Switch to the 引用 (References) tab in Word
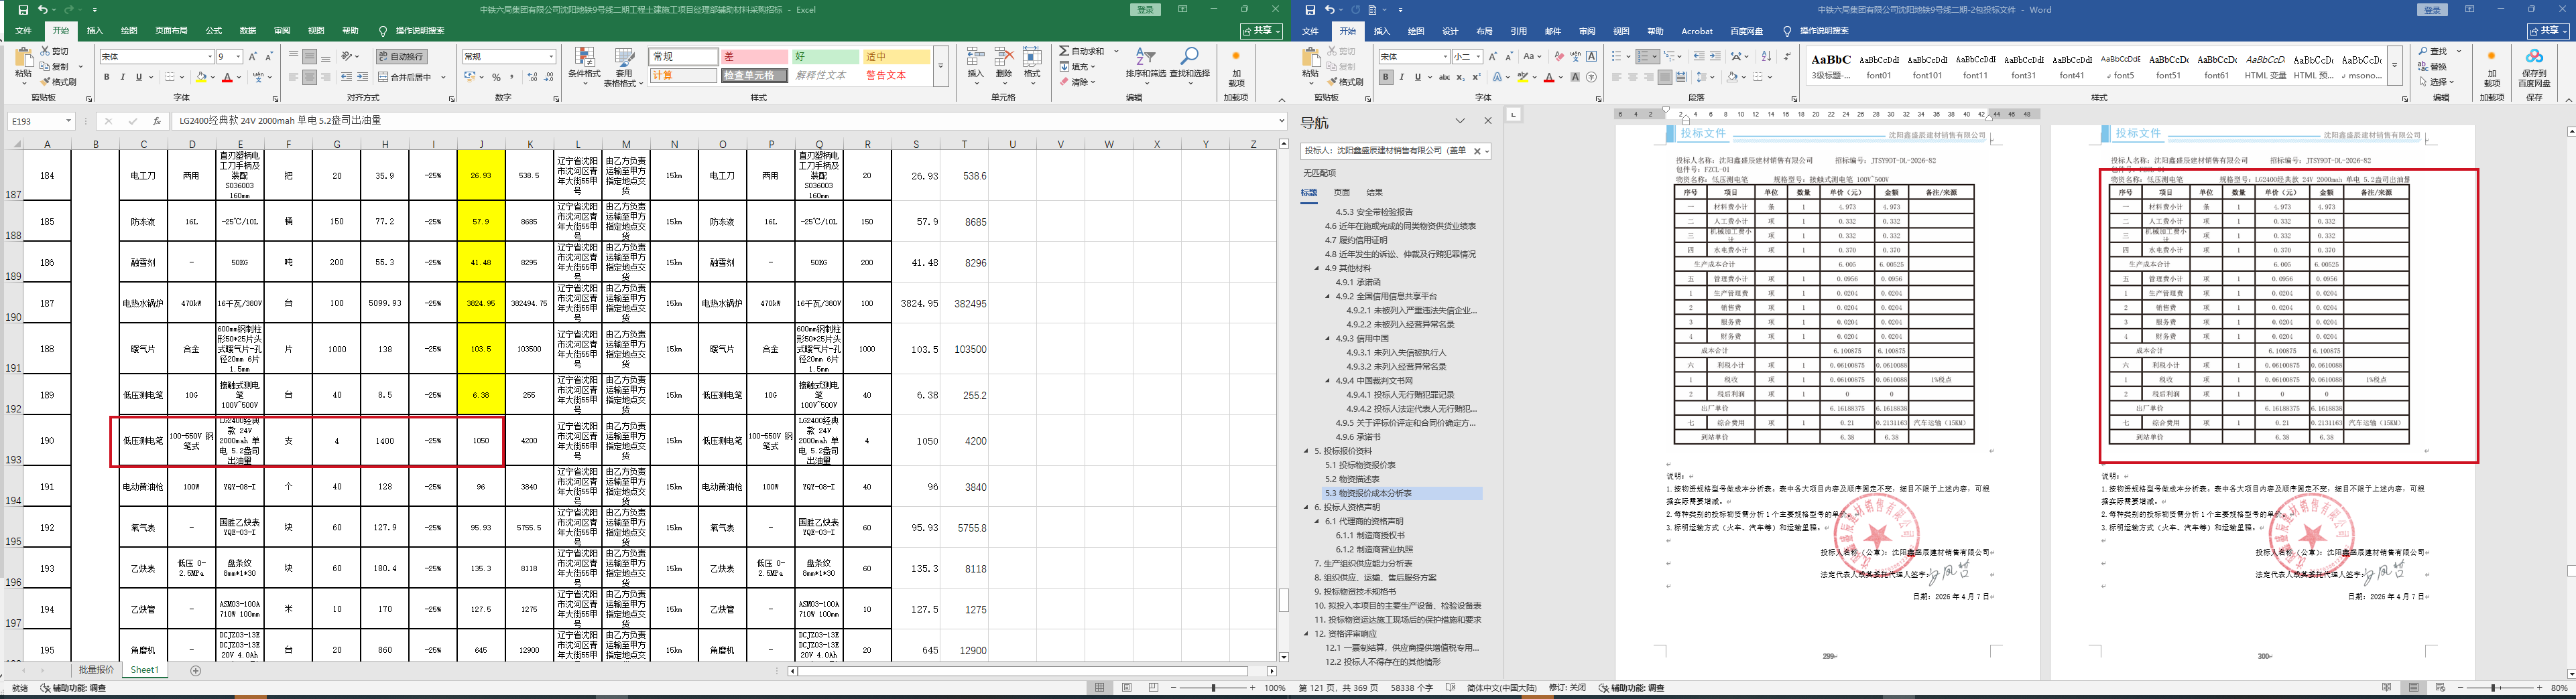Screen dimensions: 2576x699 point(1518,31)
